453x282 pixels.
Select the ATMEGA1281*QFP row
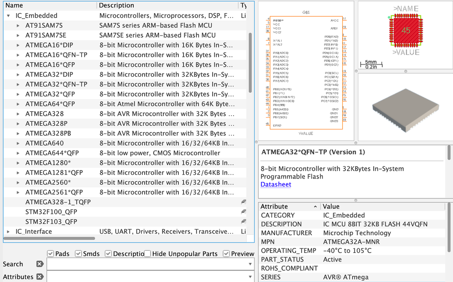(x=125, y=173)
